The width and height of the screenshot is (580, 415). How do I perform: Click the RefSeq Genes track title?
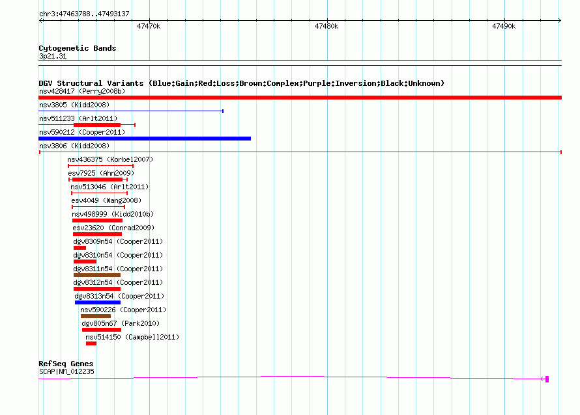point(66,364)
